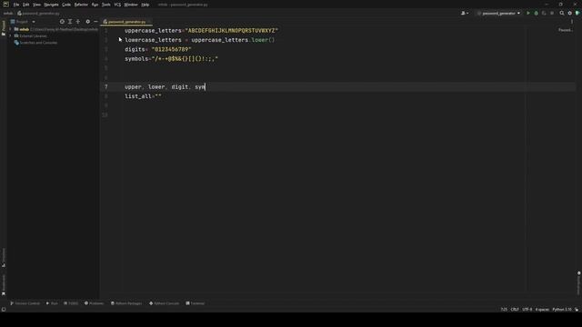
Task: Click Python 3.10 interpreter status
Action: tap(562, 309)
